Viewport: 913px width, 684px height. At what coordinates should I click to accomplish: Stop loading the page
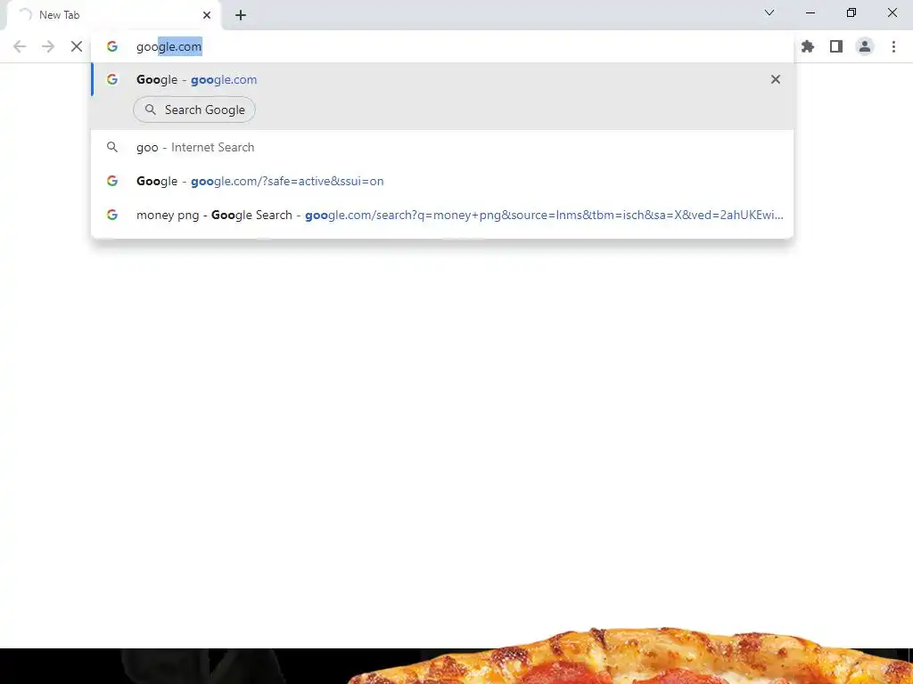pyautogui.click(x=77, y=46)
